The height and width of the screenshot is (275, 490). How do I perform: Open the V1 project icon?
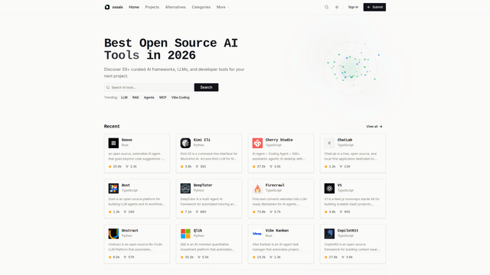[329, 189]
